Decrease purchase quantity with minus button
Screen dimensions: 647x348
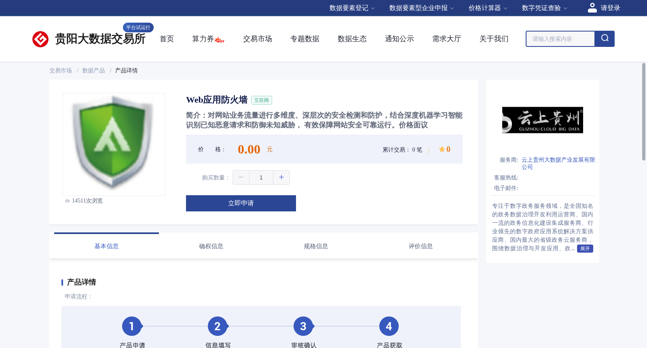(x=241, y=177)
